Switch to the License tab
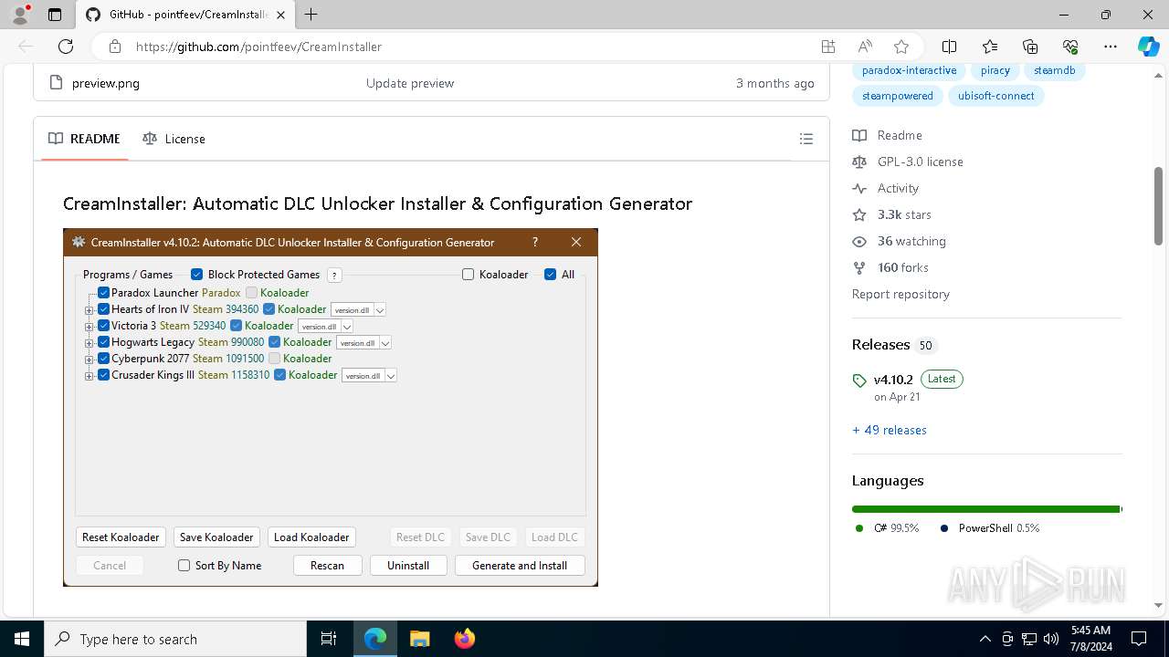The width and height of the screenshot is (1169, 657). [x=174, y=139]
